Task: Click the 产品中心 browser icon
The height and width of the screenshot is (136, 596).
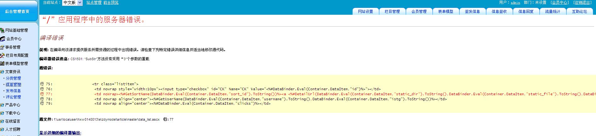Action: 2,105
